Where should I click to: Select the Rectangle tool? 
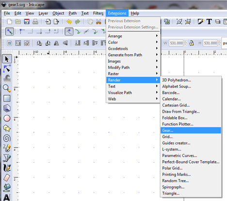click(7, 99)
